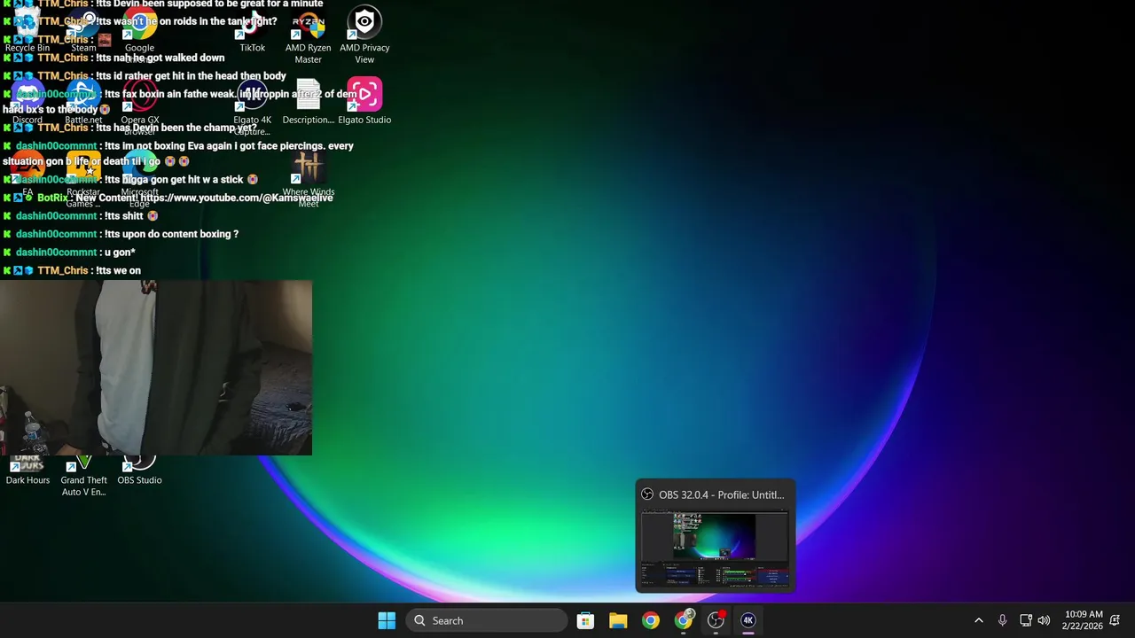Open File Explorer from taskbar

pos(618,620)
